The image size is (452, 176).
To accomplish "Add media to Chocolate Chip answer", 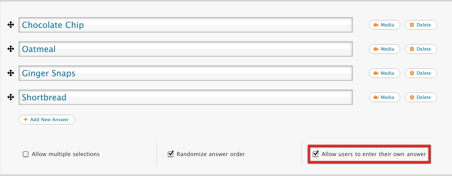I will 384,25.
